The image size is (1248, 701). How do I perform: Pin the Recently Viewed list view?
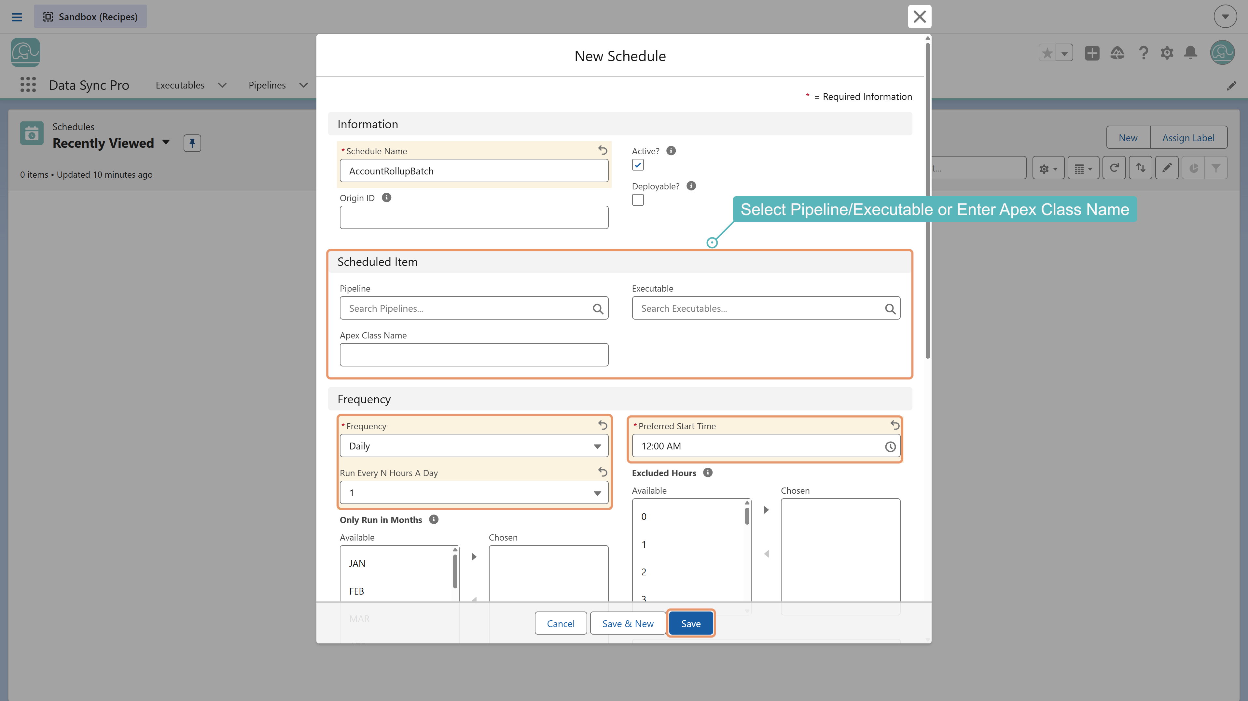click(192, 143)
